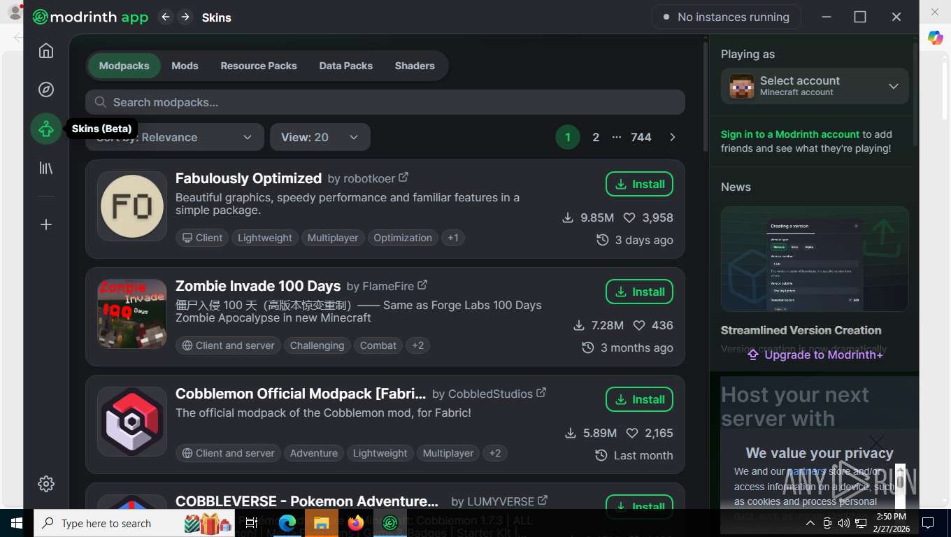The image size is (951, 537).
Task: Expand +2 tags on Cobblemon Official
Action: pyautogui.click(x=495, y=453)
